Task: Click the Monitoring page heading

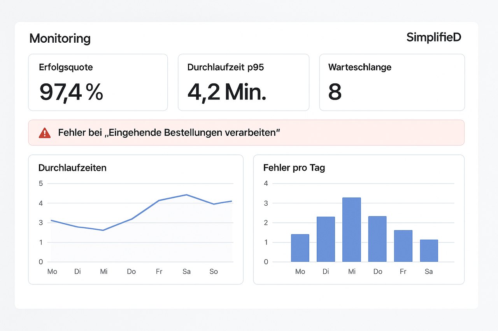Action: (60, 38)
